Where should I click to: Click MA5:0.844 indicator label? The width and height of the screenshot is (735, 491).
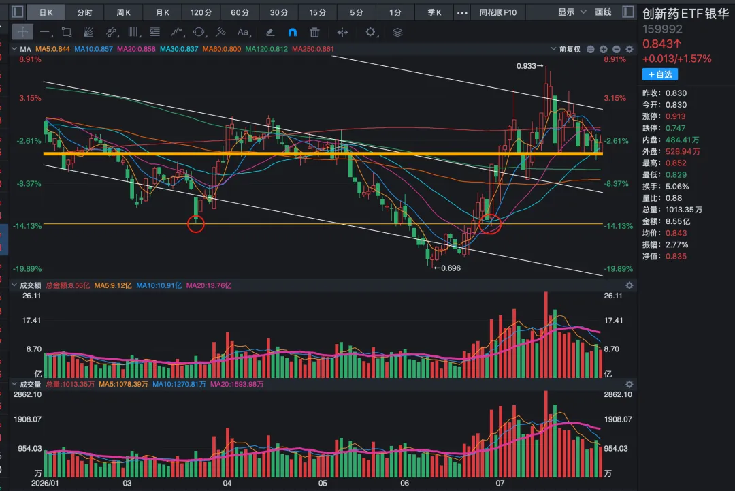(x=52, y=49)
